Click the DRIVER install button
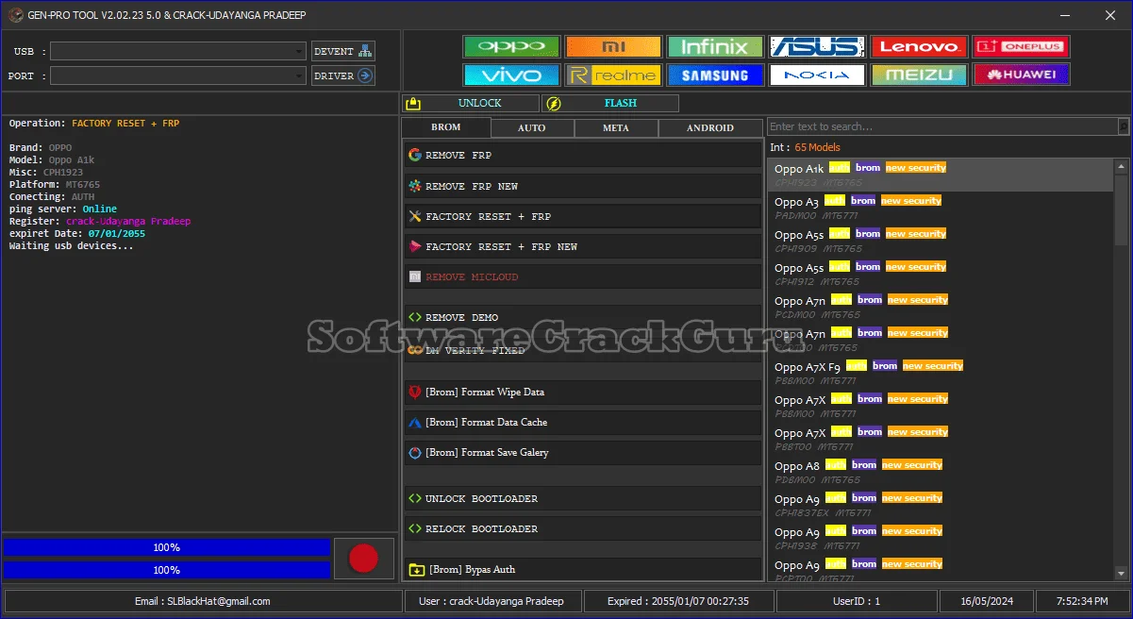This screenshot has height=619, width=1133. coord(343,75)
